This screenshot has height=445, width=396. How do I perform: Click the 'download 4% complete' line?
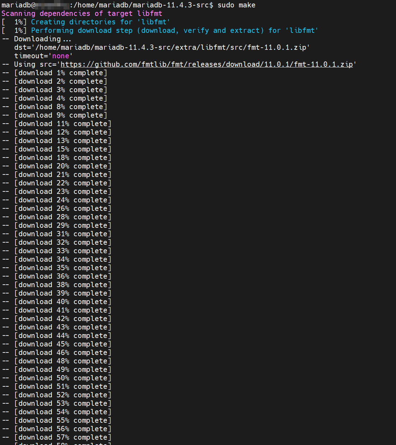pos(55,99)
